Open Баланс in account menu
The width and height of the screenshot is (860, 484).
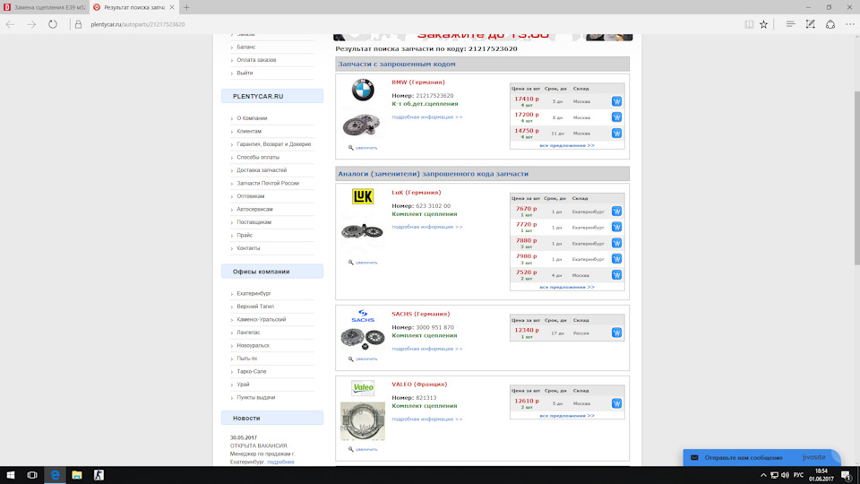tap(245, 48)
